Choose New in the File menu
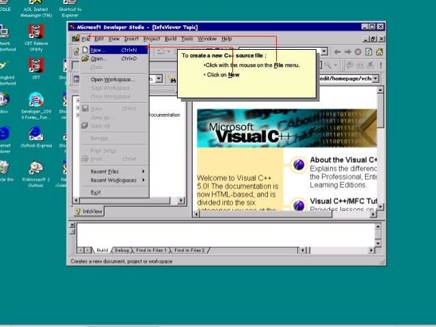 click(x=114, y=50)
